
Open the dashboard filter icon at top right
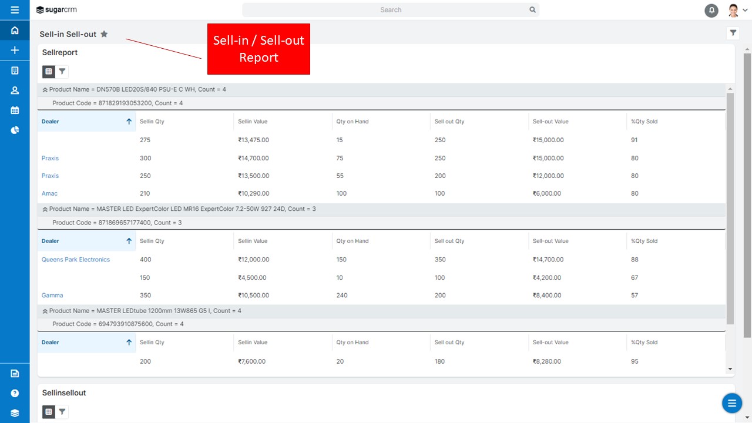pos(733,33)
